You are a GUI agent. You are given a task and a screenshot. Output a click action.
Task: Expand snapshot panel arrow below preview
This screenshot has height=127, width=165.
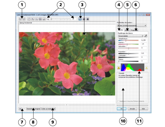[x=66, y=105]
